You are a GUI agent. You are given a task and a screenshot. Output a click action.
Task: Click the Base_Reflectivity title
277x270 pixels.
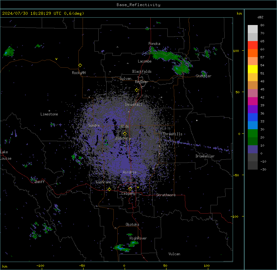click(x=138, y=5)
